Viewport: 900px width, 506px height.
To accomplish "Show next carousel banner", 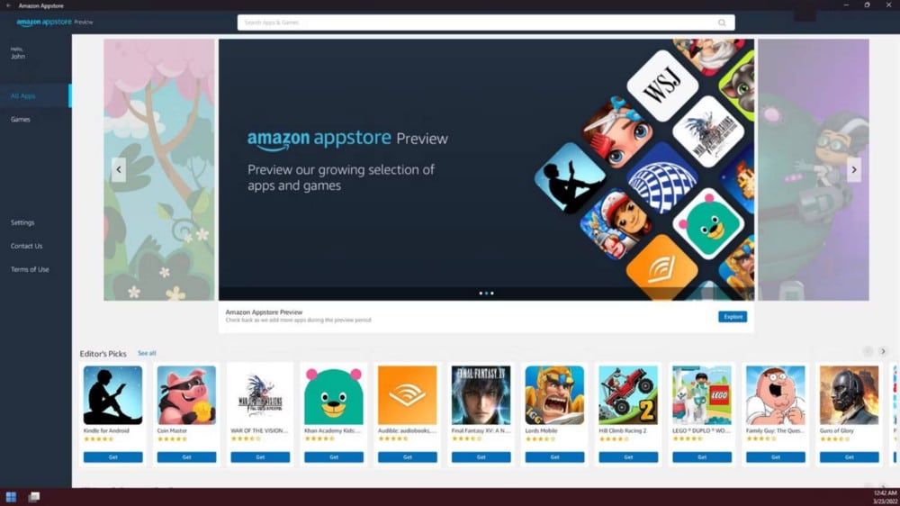I will pyautogui.click(x=854, y=169).
